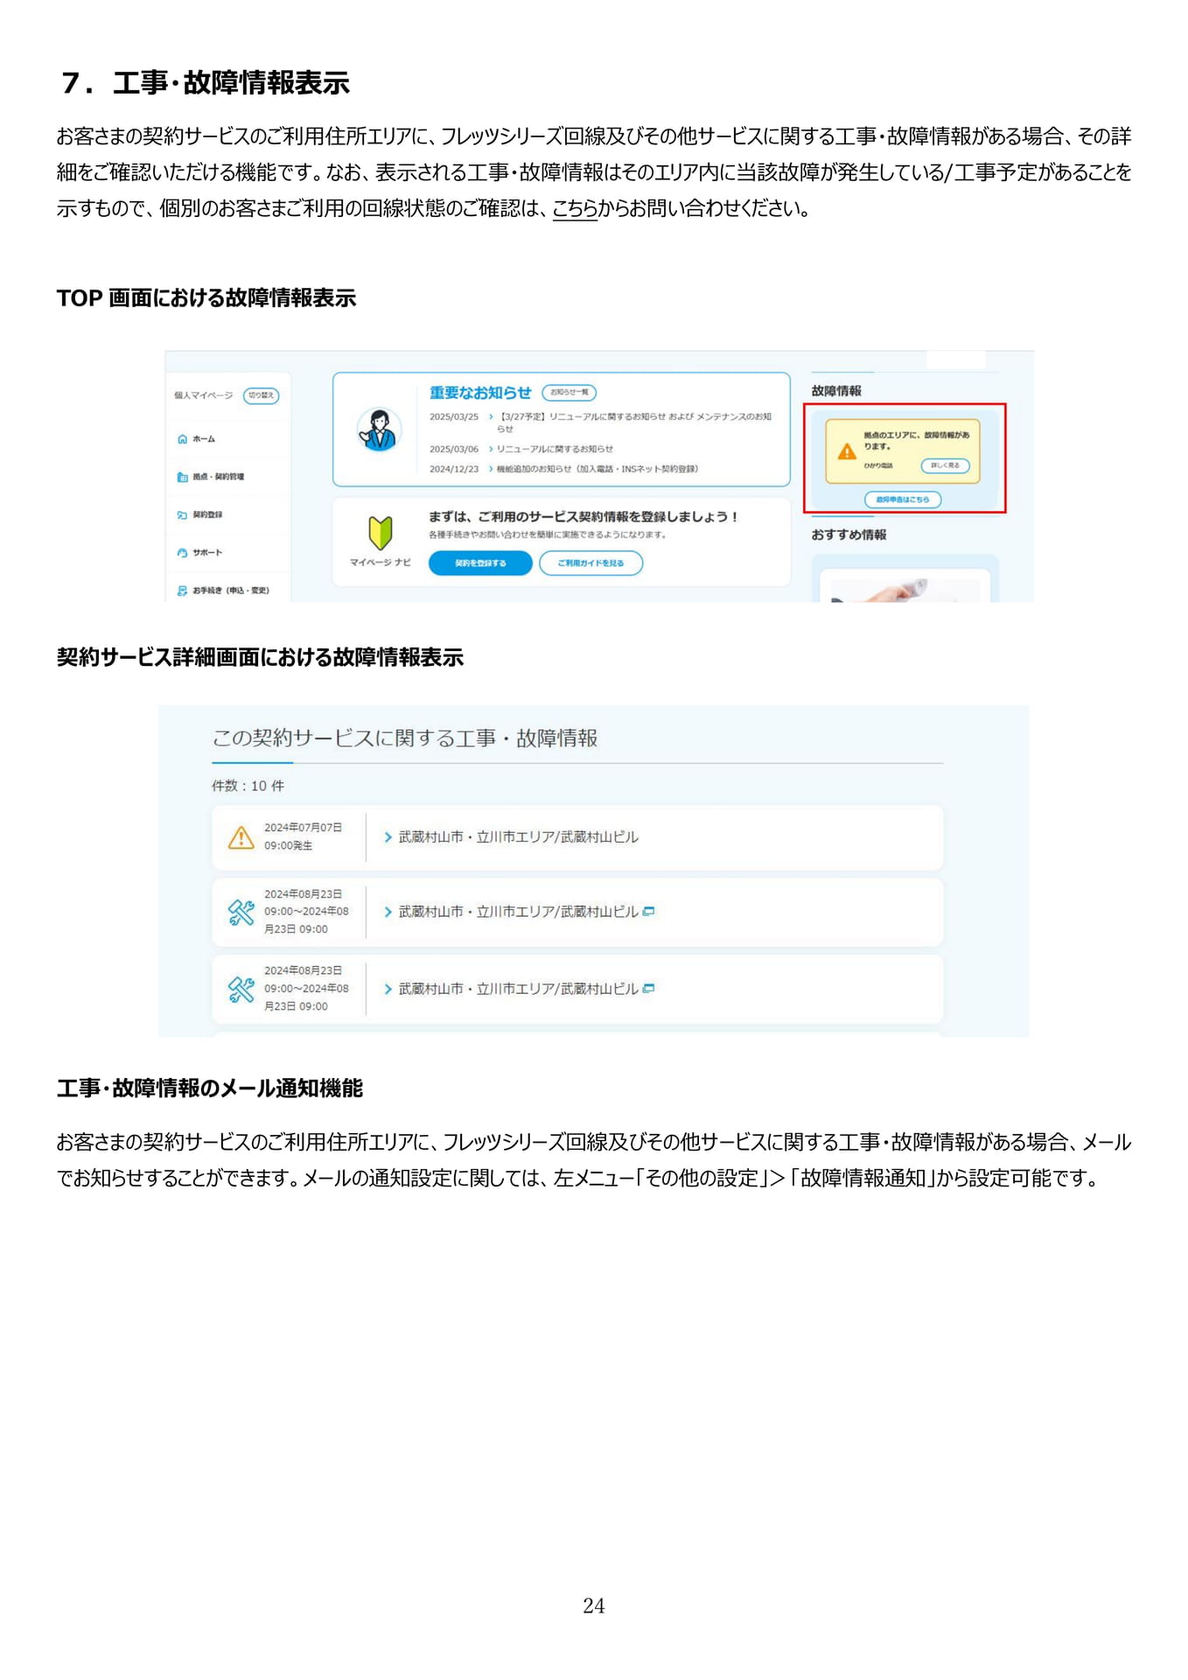Click the 個人マイページ label

[204, 395]
